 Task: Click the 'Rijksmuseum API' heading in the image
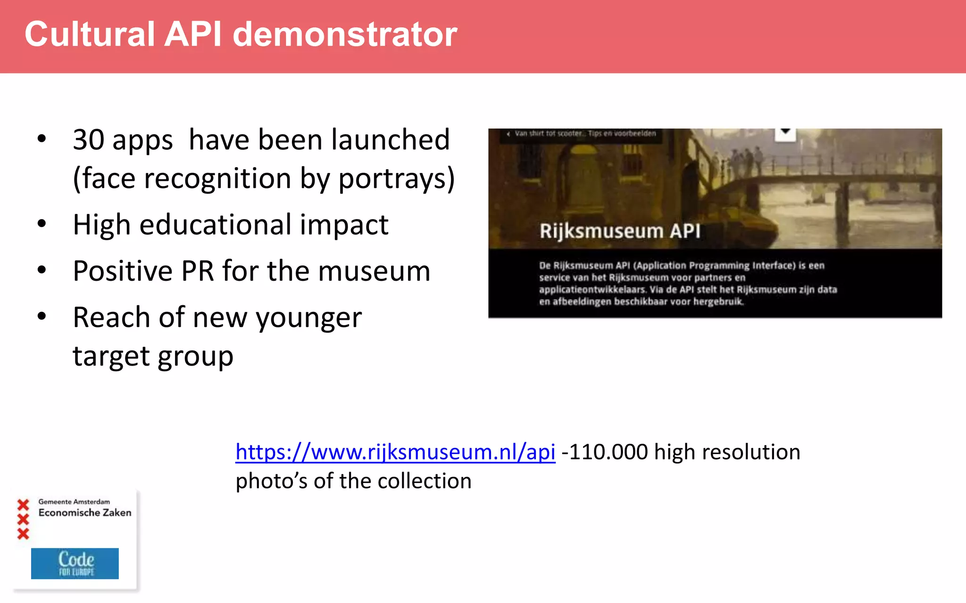620,231
